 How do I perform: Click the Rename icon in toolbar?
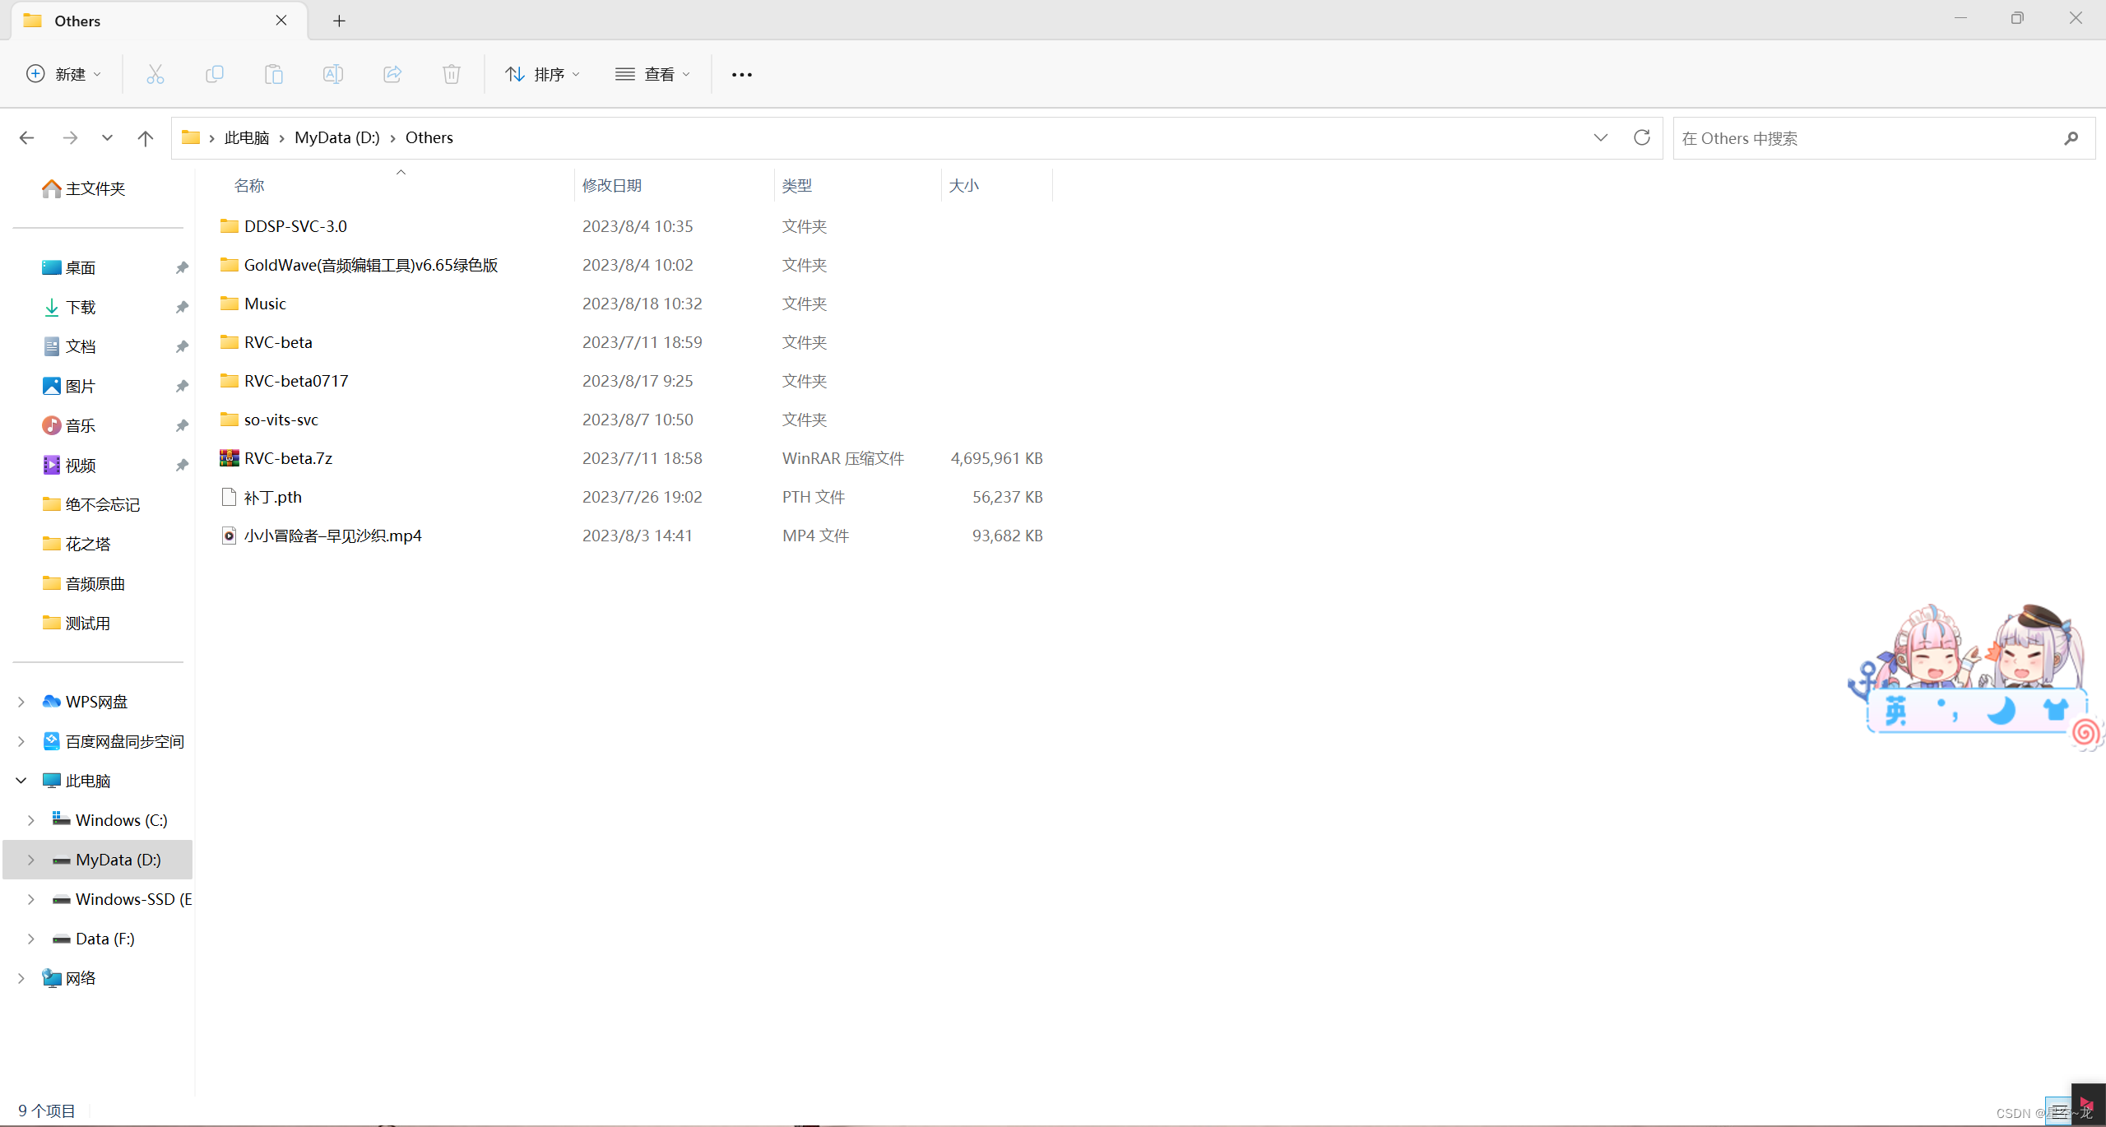tap(332, 74)
